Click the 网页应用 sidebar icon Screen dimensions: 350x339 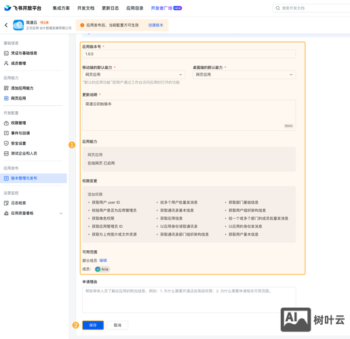(6, 98)
